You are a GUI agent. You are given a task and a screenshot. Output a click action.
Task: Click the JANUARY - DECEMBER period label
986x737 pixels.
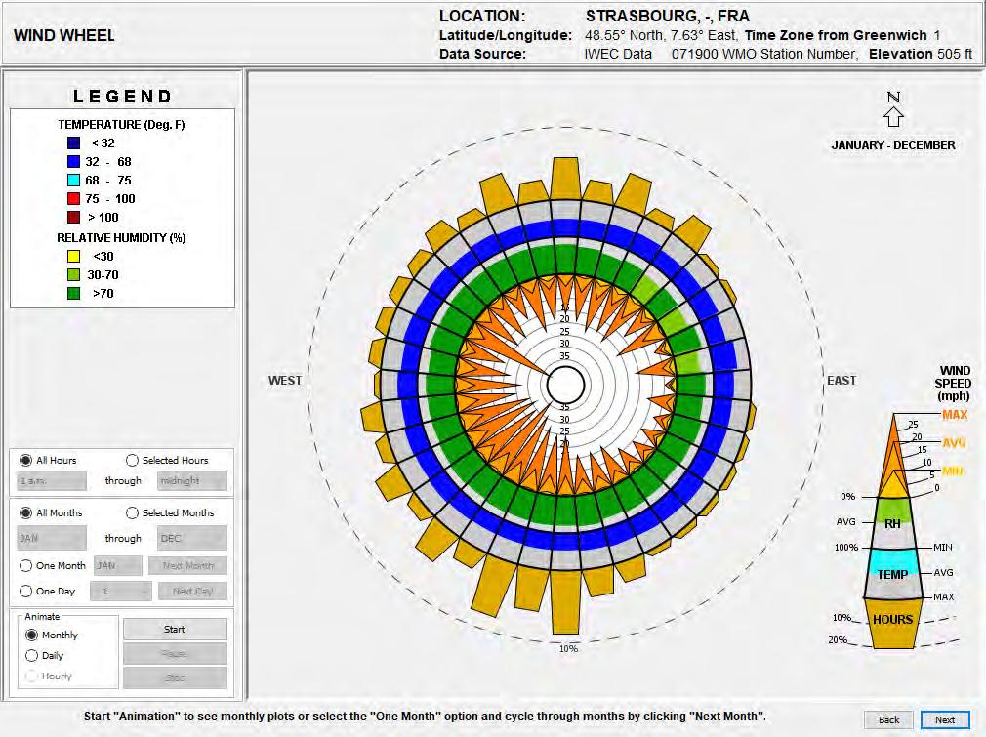pos(893,145)
